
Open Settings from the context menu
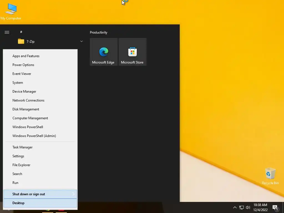(40, 156)
